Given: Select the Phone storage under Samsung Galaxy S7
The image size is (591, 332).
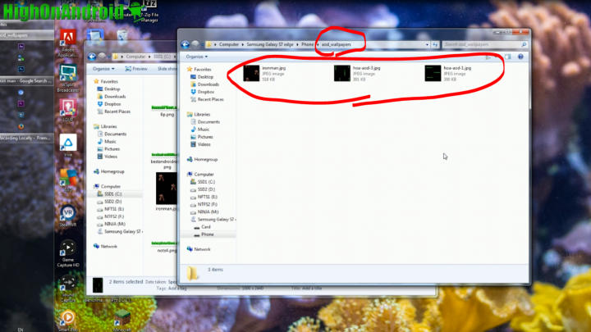Looking at the screenshot, I should pyautogui.click(x=208, y=234).
